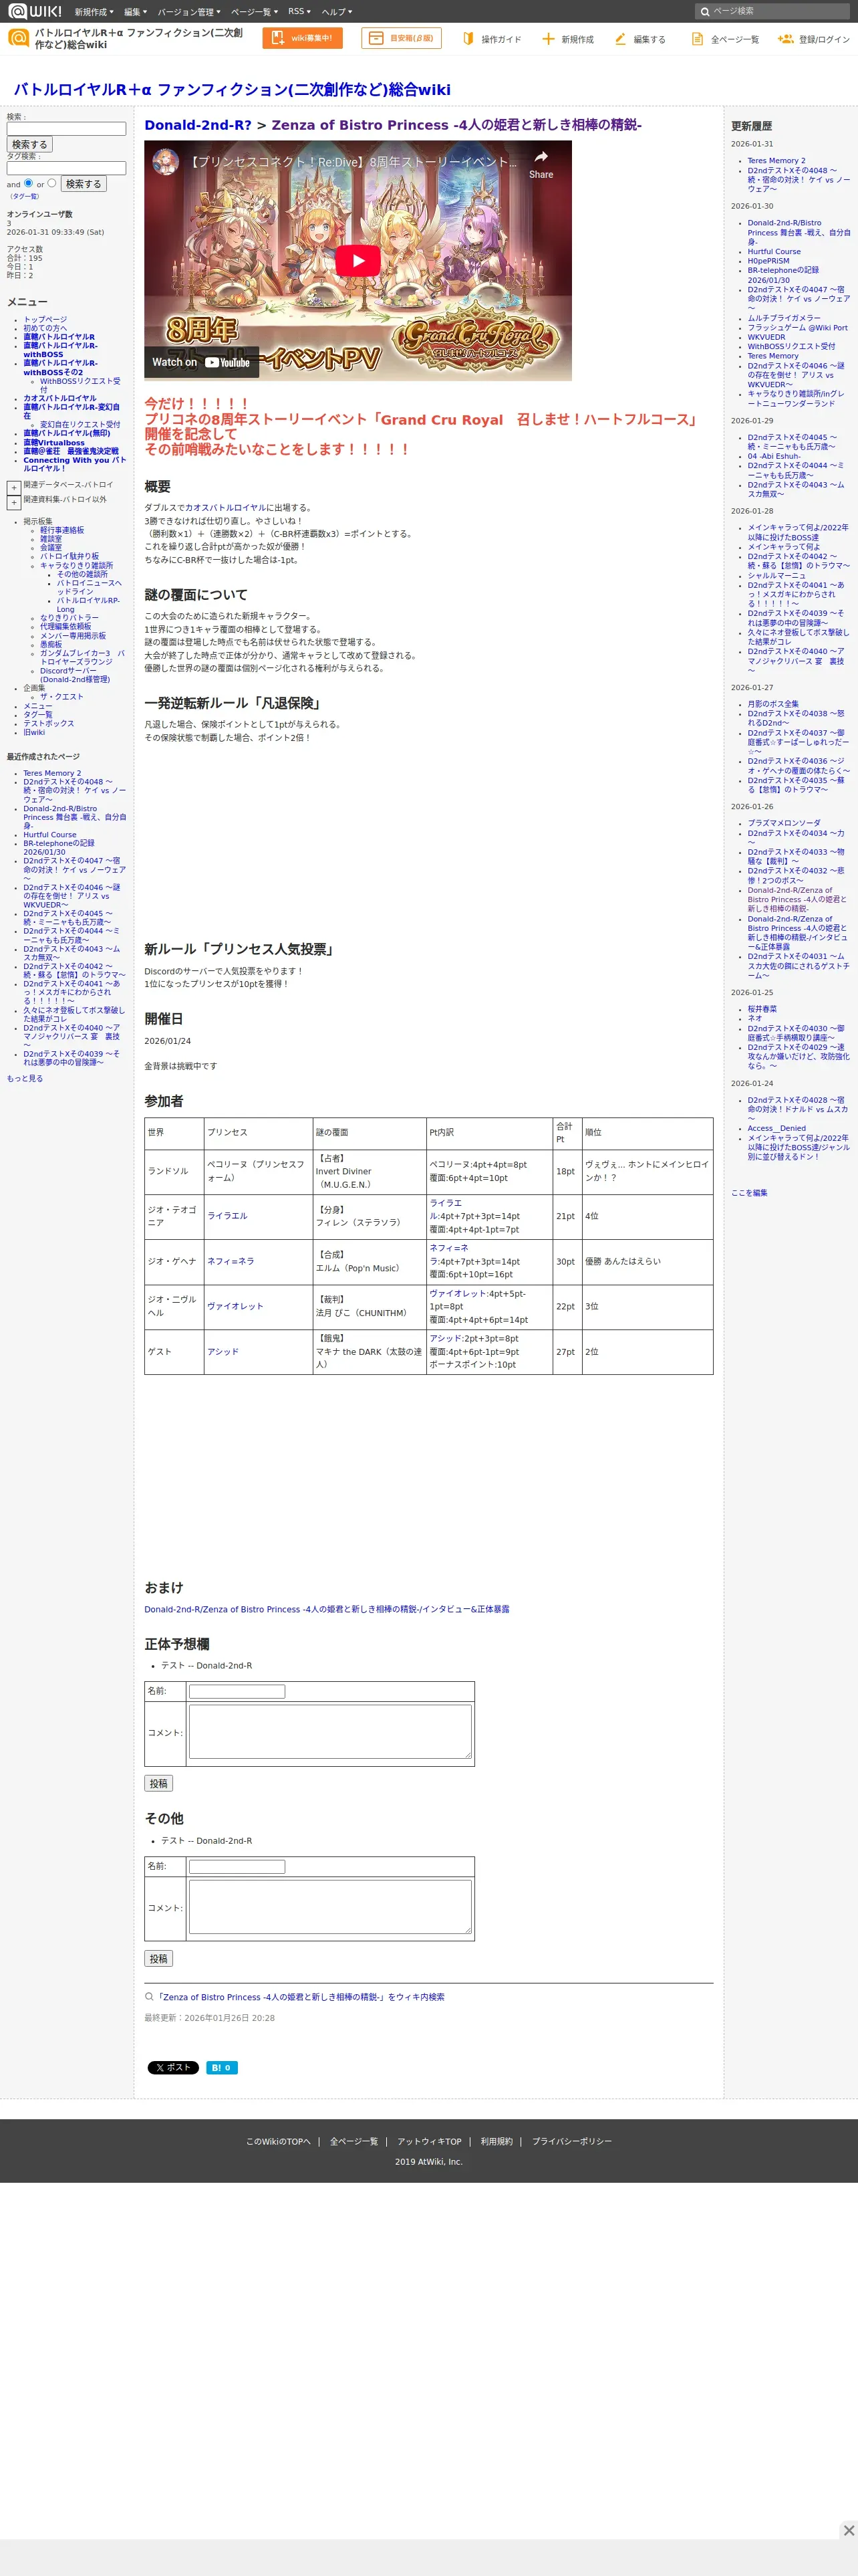Open RSS dropdown menu
Viewport: 858px width, 2576px height.
(299, 12)
